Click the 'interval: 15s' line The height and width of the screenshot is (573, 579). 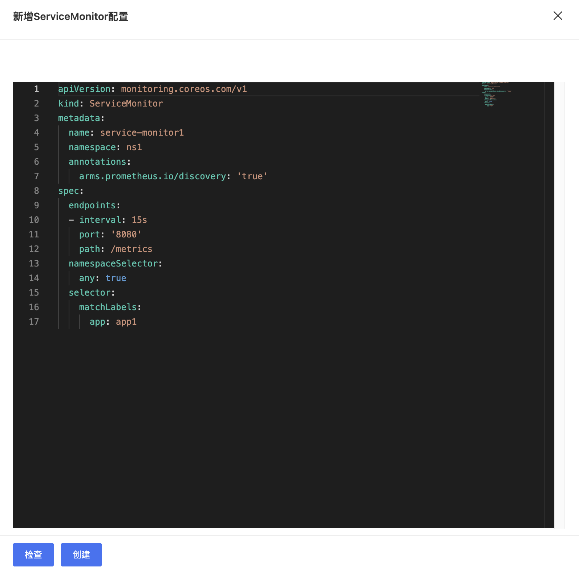tap(108, 220)
